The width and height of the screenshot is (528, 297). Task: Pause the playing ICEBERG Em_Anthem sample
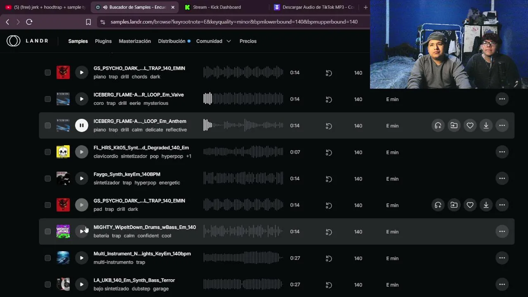pos(82,125)
